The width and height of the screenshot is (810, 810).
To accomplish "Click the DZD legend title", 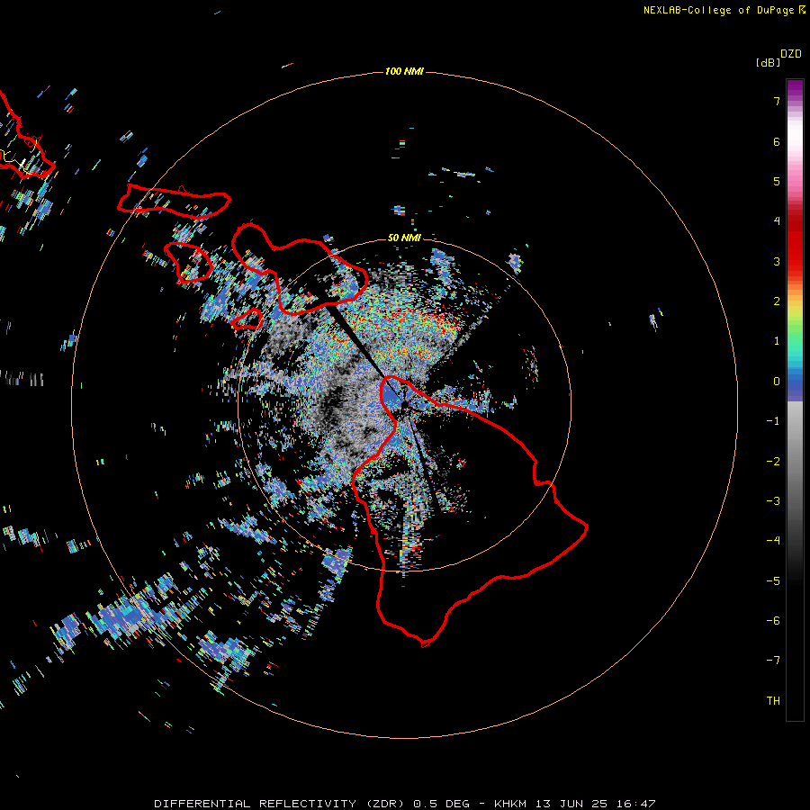I will point(791,54).
